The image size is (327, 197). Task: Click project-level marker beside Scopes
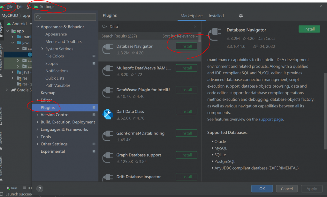coord(94,63)
